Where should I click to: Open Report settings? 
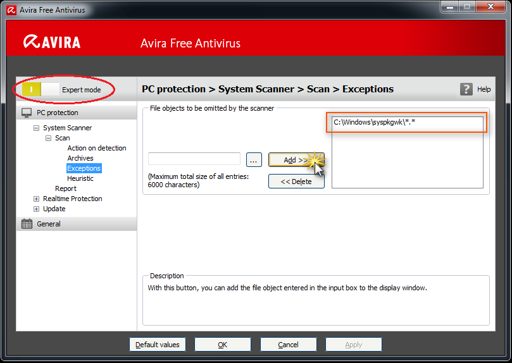click(x=66, y=188)
